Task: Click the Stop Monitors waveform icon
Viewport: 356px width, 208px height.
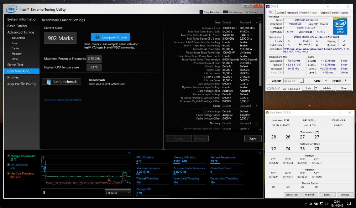Action: pyautogui.click(x=201, y=12)
